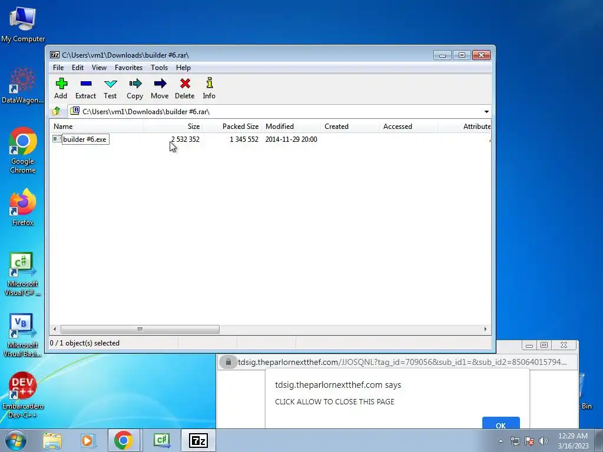This screenshot has height=452, width=603.
Task: Select Microsoft Visual Basic desktop shortcut
Action: [x=23, y=335]
